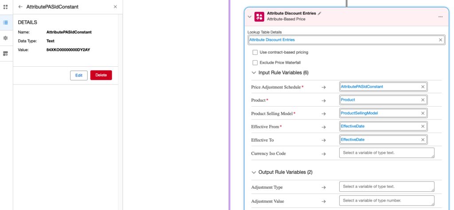Collapse the Attribute Discount Entries card
The height and width of the screenshot is (210, 454).
click(249, 17)
